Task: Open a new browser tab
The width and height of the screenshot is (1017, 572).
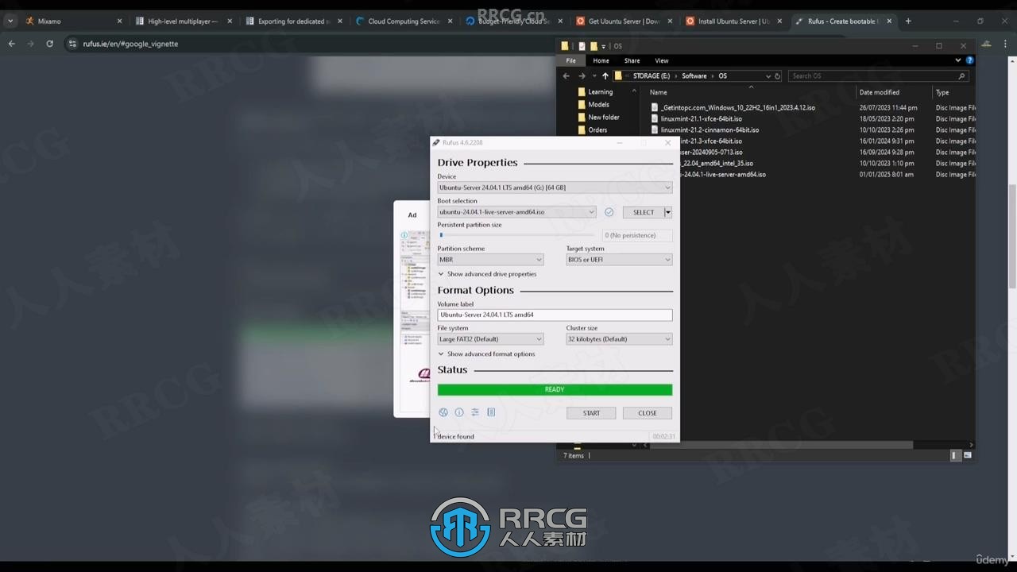Action: point(908,21)
